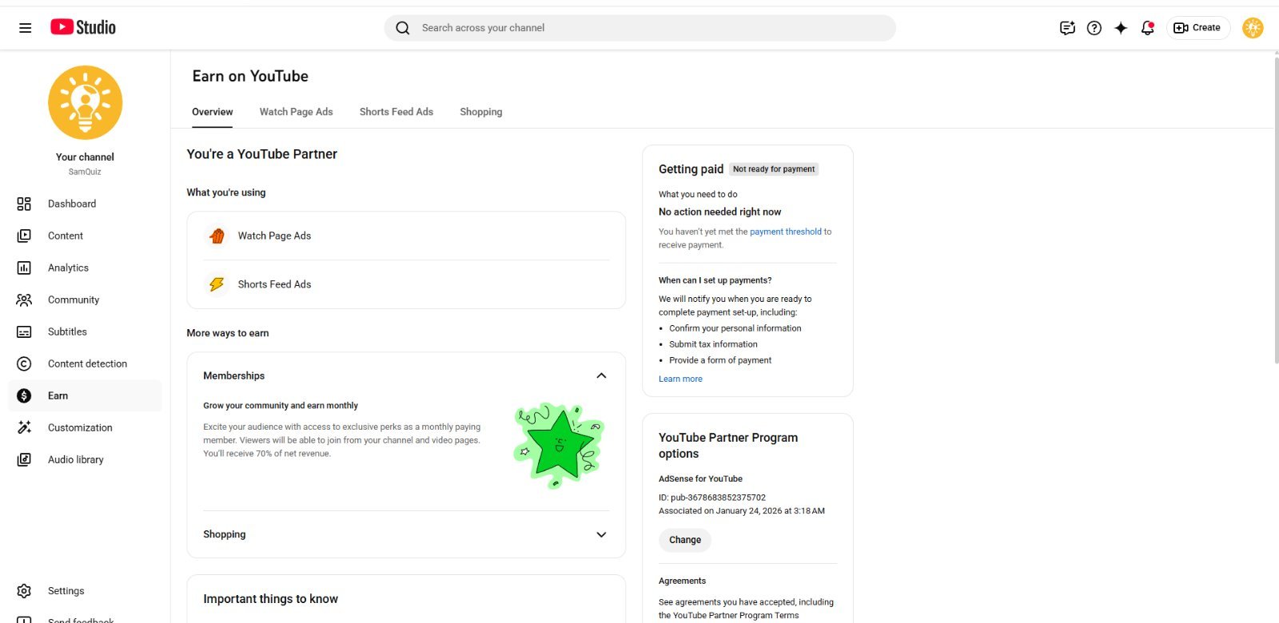Click the large channel profile picture

pos(85,102)
